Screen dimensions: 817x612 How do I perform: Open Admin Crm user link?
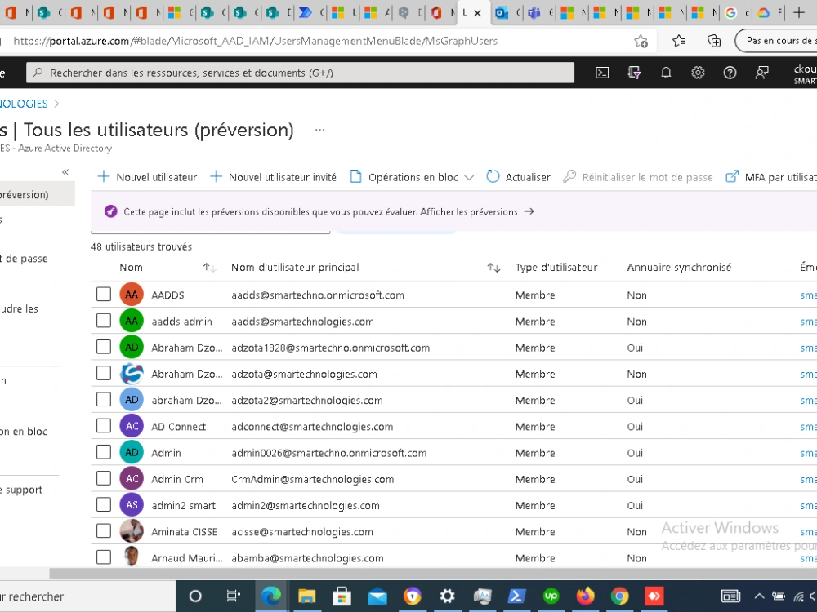(177, 479)
